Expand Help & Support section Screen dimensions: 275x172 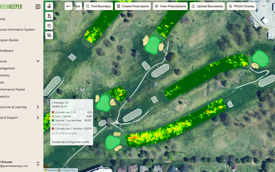pos(38,117)
